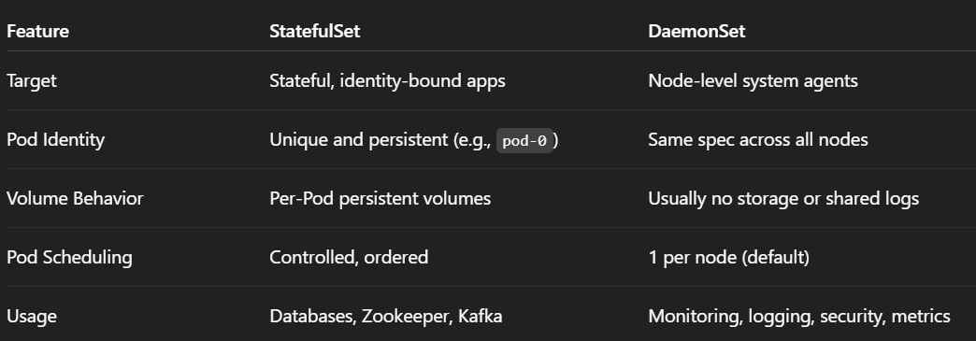
Task: Click '1 per node (default)' cell
Action: (728, 257)
